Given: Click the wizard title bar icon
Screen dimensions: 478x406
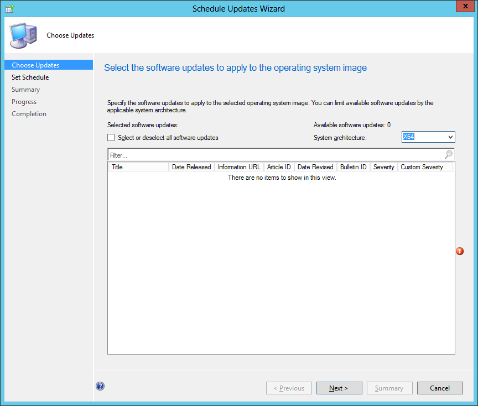Looking at the screenshot, I should coord(10,8).
